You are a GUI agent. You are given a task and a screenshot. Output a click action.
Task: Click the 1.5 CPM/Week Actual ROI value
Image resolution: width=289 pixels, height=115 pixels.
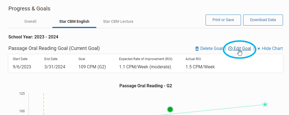click(200, 67)
